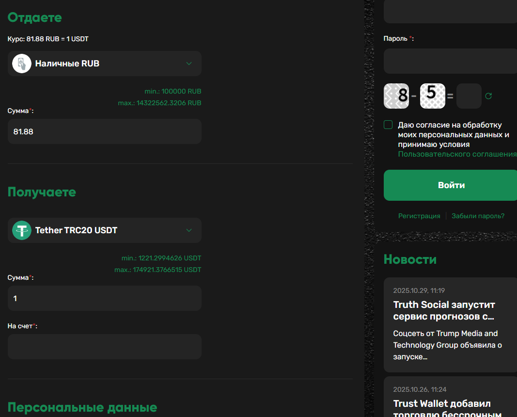
Task: Click the captcha image showing 8
Action: click(x=396, y=96)
